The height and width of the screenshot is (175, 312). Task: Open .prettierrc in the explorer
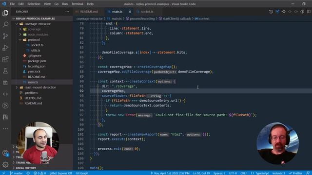click(31, 93)
